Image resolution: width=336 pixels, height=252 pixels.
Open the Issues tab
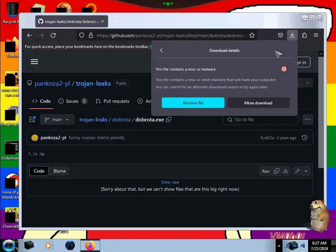pos(73,101)
